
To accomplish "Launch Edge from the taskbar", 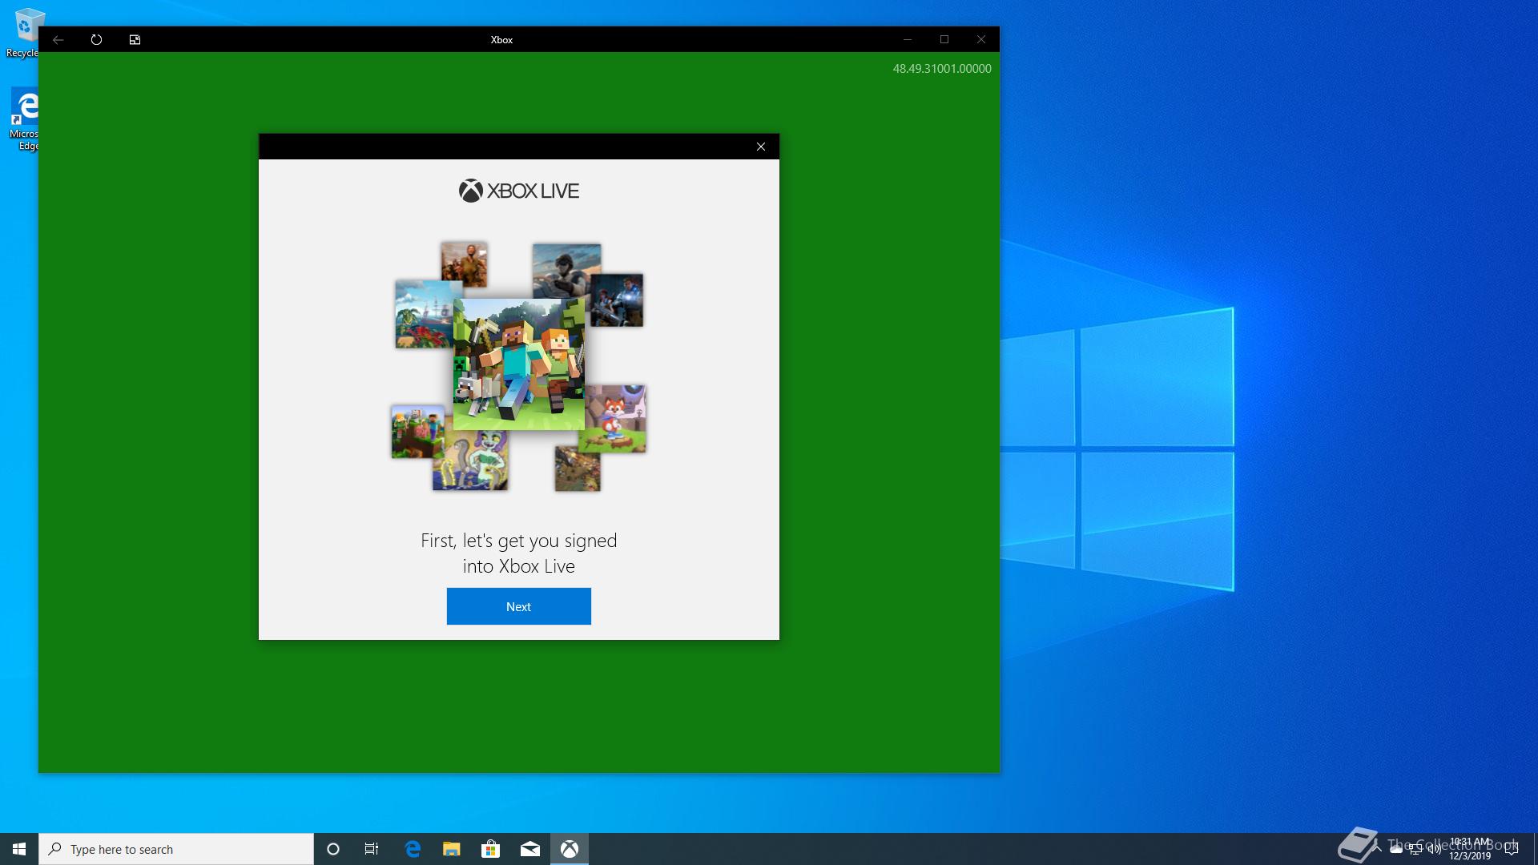I will 413,849.
